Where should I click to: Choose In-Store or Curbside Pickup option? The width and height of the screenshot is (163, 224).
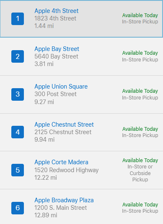(140, 173)
